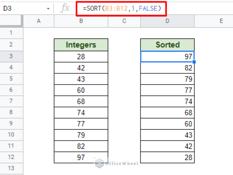Select row 1 header
Image resolution: width=233 pixels, height=175 pixels.
point(12,33)
